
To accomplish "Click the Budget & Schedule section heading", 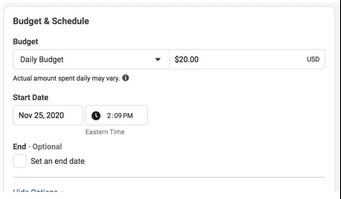I will coord(51,21).
